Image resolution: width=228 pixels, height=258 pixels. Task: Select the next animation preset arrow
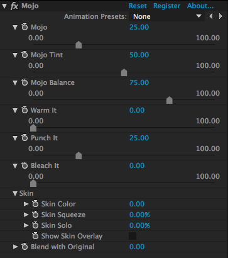tap(220, 16)
